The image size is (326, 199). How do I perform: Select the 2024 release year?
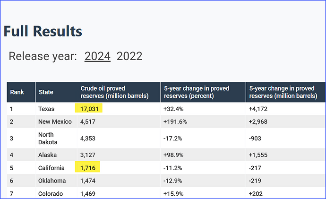point(97,56)
